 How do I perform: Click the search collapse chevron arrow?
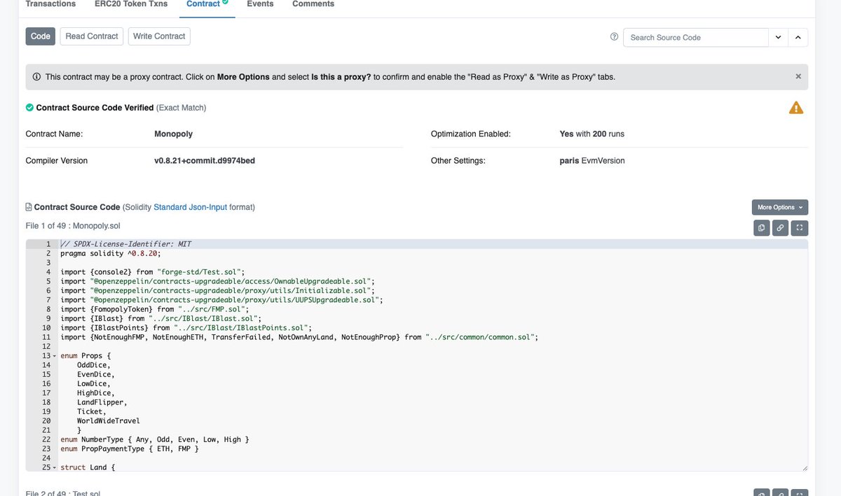(798, 37)
